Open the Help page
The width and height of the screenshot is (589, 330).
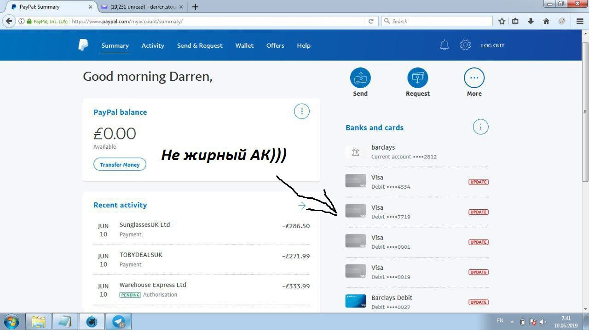click(304, 45)
